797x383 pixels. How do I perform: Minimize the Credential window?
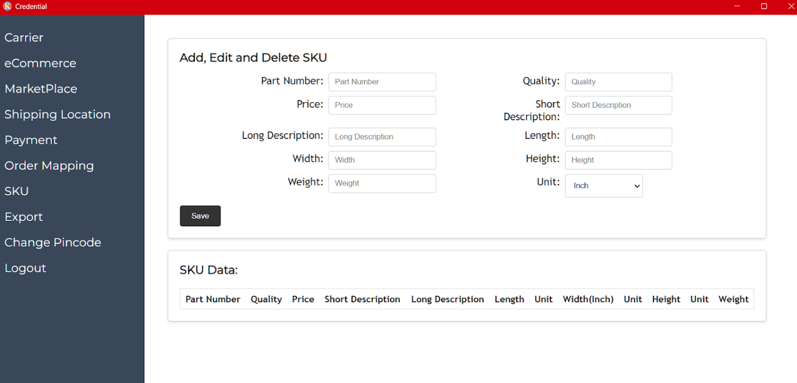click(x=737, y=6)
